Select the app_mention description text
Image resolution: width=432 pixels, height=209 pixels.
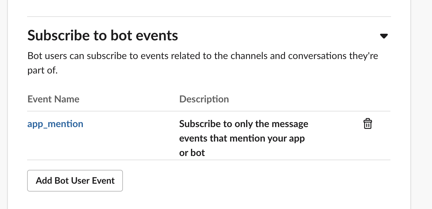click(244, 138)
